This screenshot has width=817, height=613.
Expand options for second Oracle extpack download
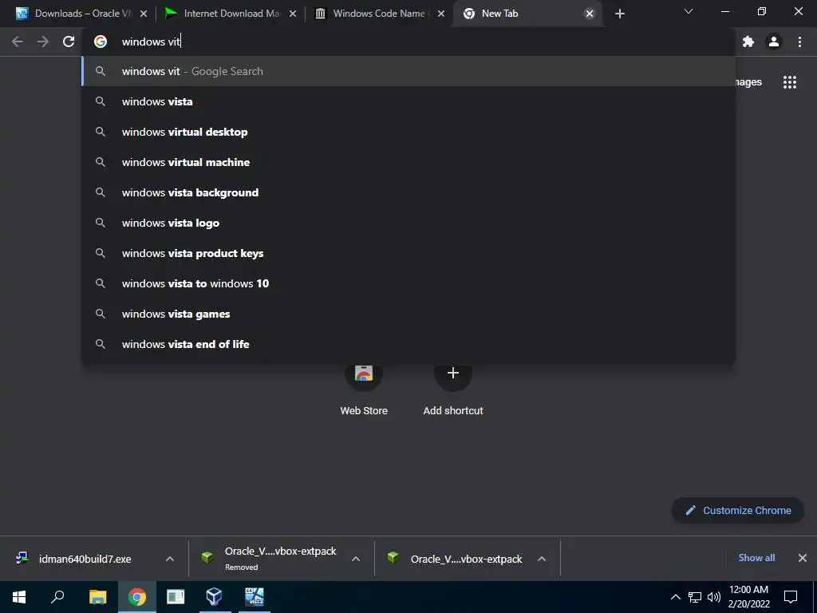point(542,559)
